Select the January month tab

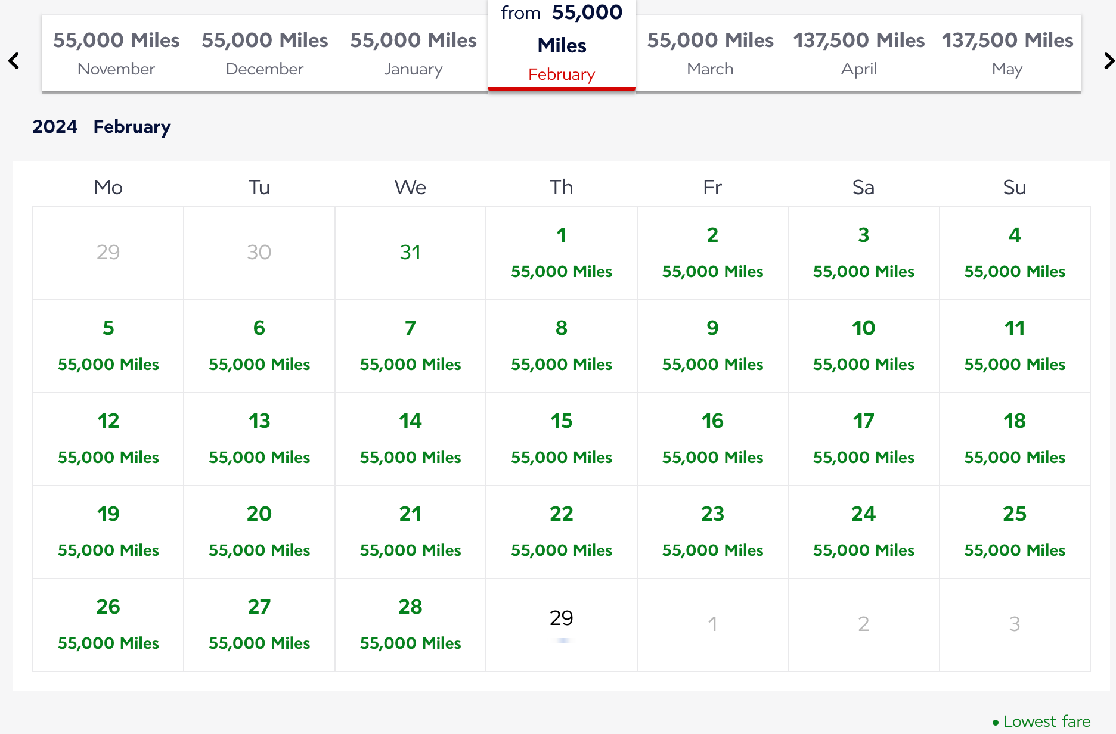click(x=413, y=54)
